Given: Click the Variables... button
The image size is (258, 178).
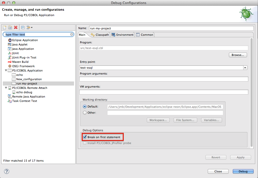Looking at the screenshot, I should (212, 120).
